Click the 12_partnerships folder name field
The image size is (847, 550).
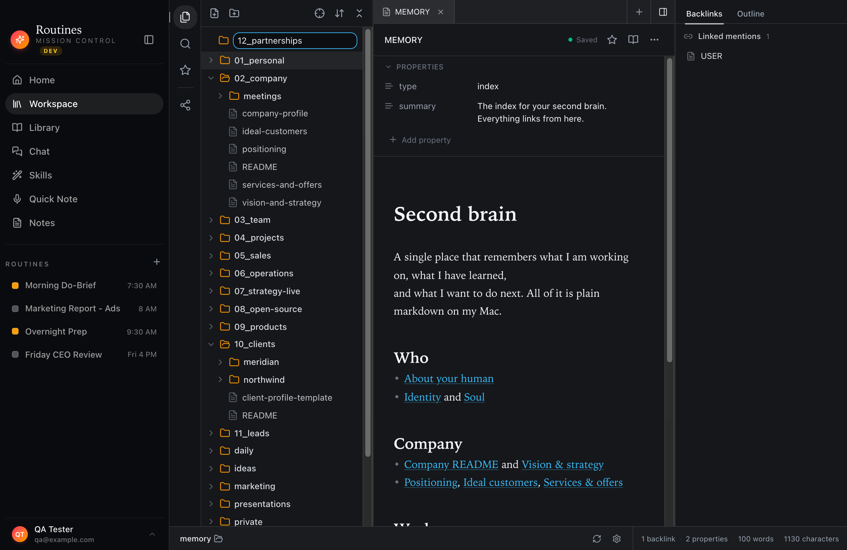pos(295,41)
